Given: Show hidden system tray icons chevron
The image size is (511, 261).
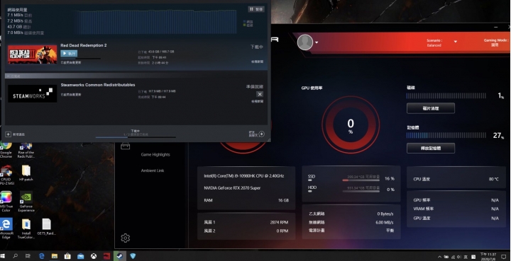Looking at the screenshot, I should click(439, 257).
